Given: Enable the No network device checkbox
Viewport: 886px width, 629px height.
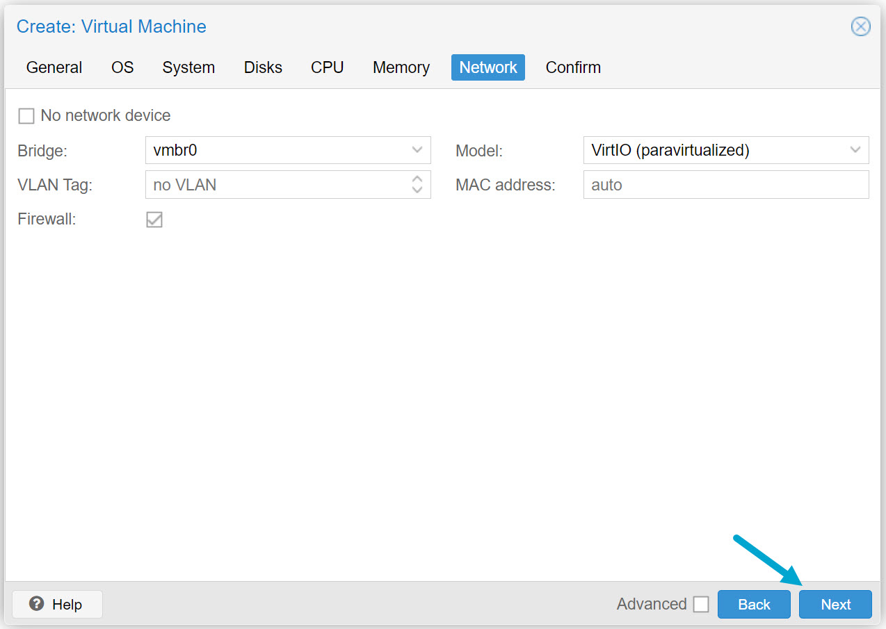Looking at the screenshot, I should pos(26,115).
